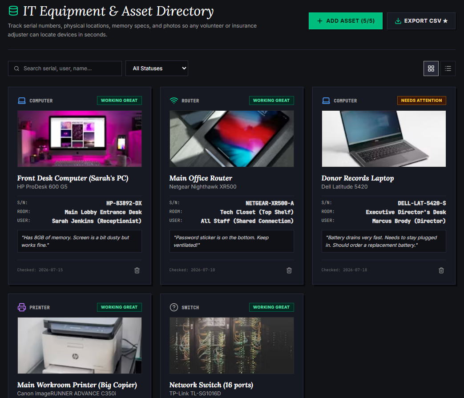Click Working Great badge on Front Desk Computer
Viewport: 464px width, 398px height.
(119, 101)
